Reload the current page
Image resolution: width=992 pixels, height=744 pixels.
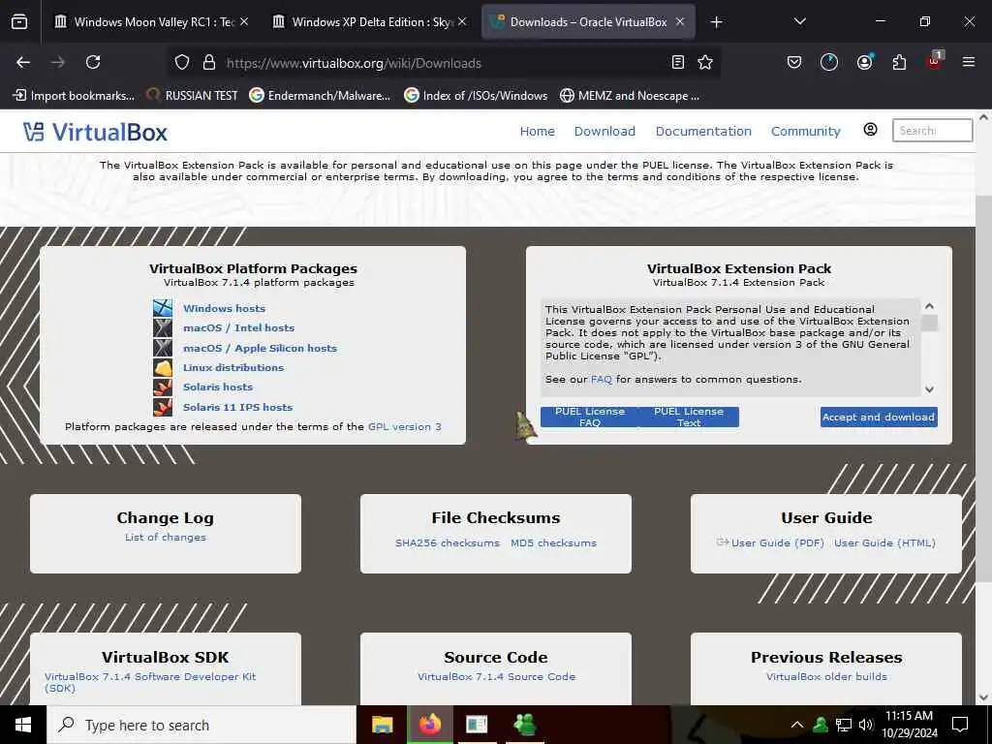pos(93,62)
